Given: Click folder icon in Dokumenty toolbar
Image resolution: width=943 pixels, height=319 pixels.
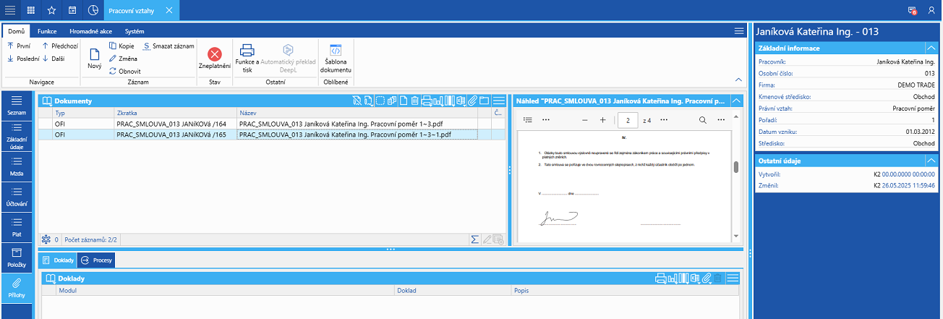Looking at the screenshot, I should [484, 101].
